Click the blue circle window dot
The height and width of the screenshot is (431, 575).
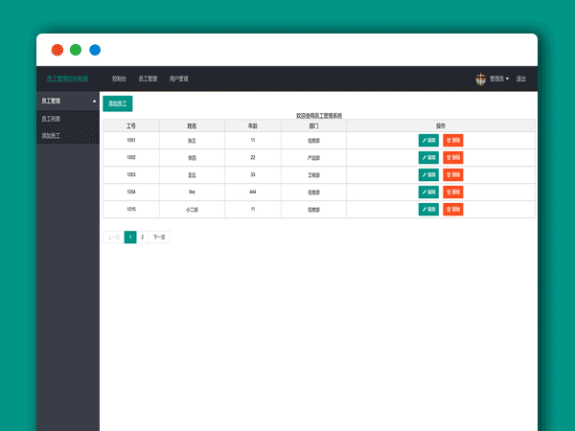95,50
